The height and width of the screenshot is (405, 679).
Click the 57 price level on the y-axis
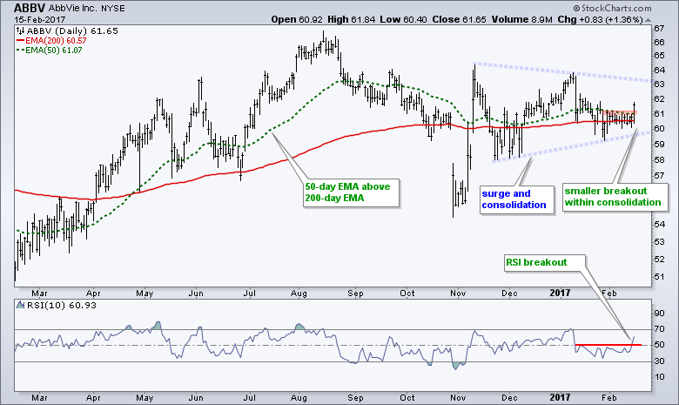(x=659, y=175)
